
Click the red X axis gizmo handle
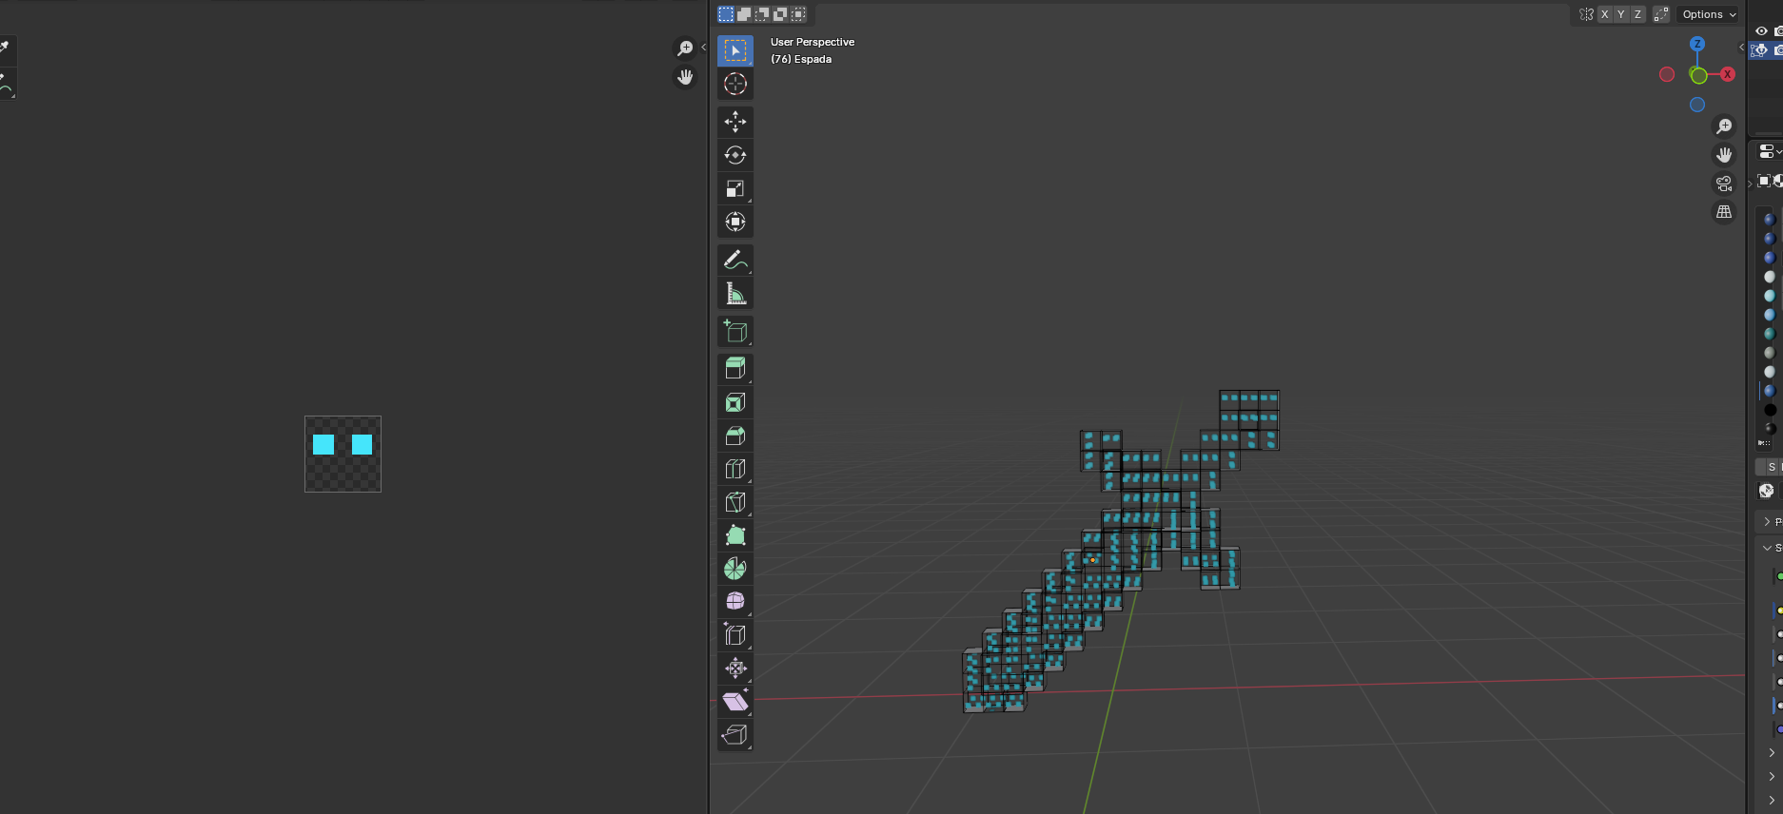1727,74
